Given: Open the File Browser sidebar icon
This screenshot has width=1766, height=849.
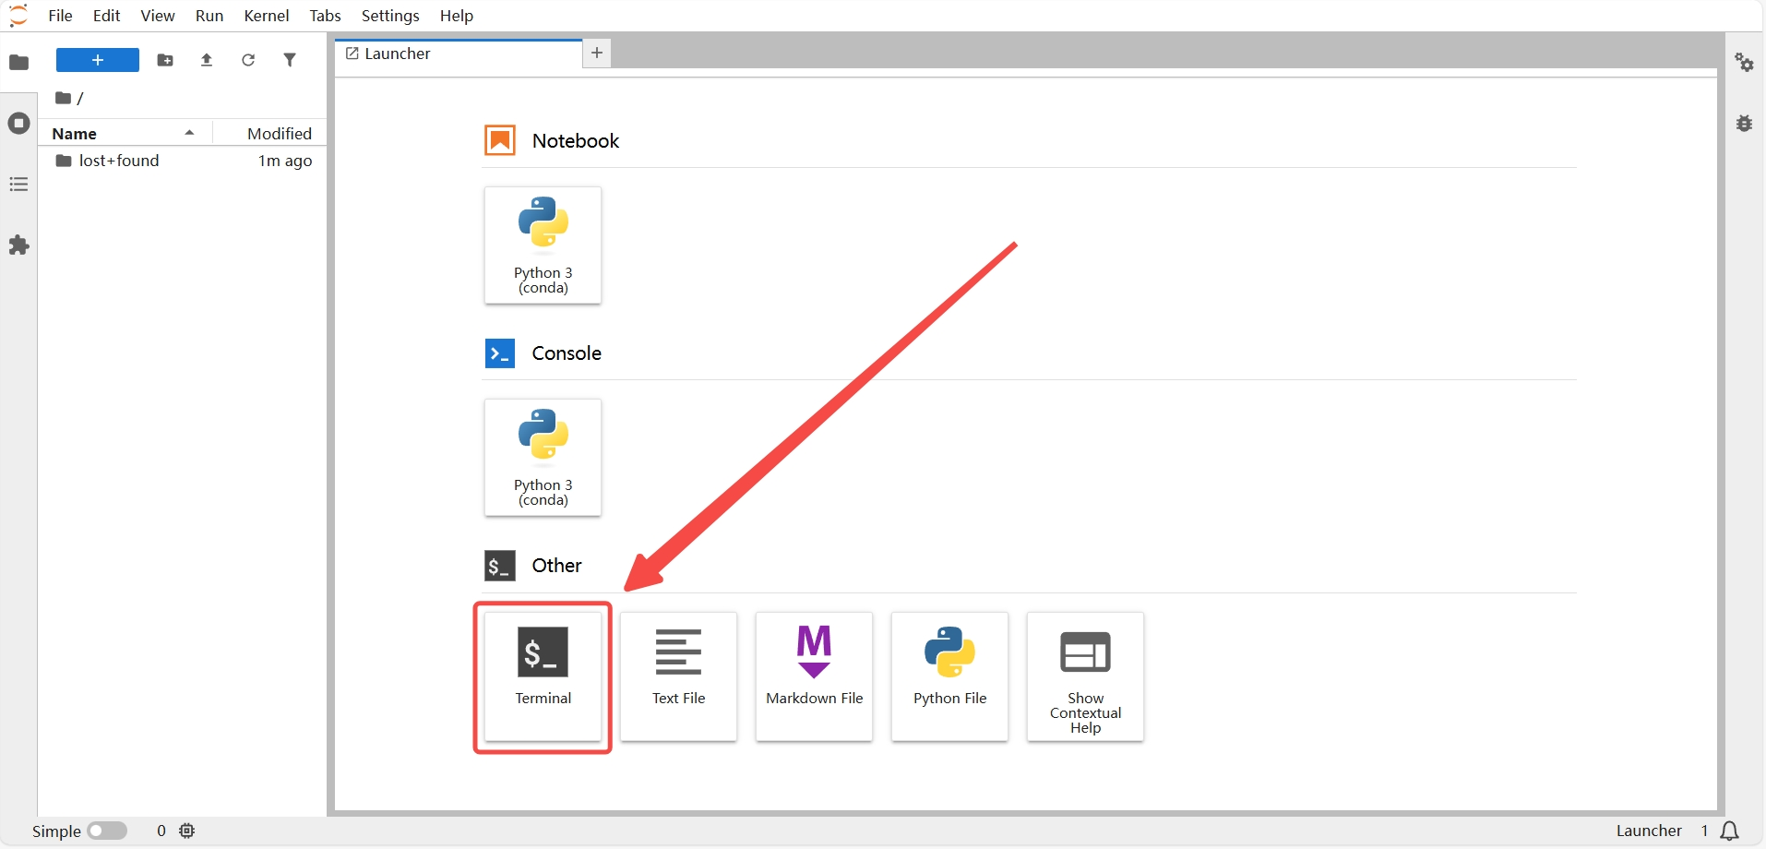Looking at the screenshot, I should pos(18,63).
